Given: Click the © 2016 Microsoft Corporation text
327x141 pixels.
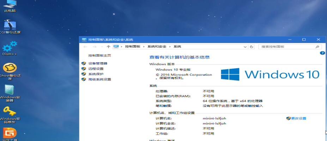Looking at the screenshot, I should (184, 75).
